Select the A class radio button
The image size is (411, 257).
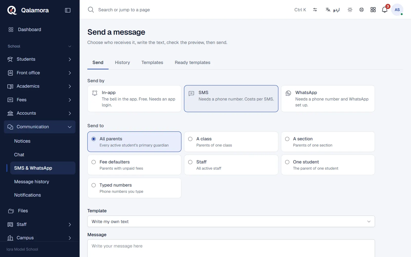pyautogui.click(x=190, y=139)
